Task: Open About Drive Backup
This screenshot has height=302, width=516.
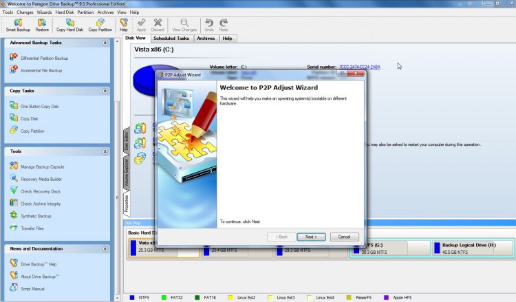Action: [34, 276]
